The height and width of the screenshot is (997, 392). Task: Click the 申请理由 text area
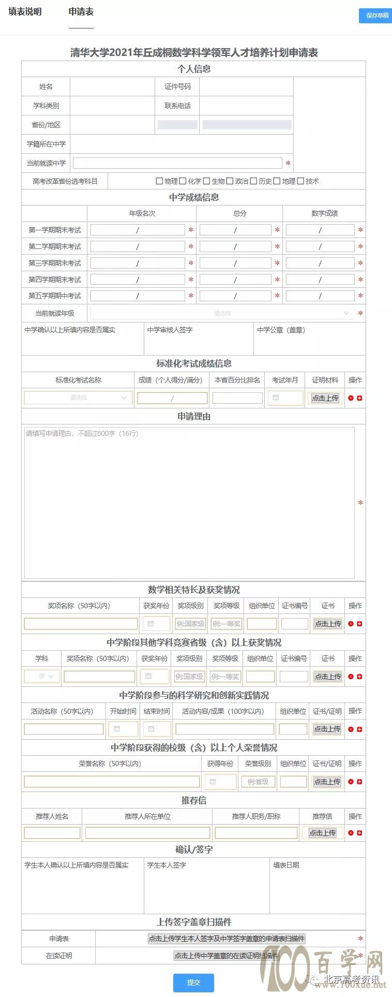tap(189, 503)
